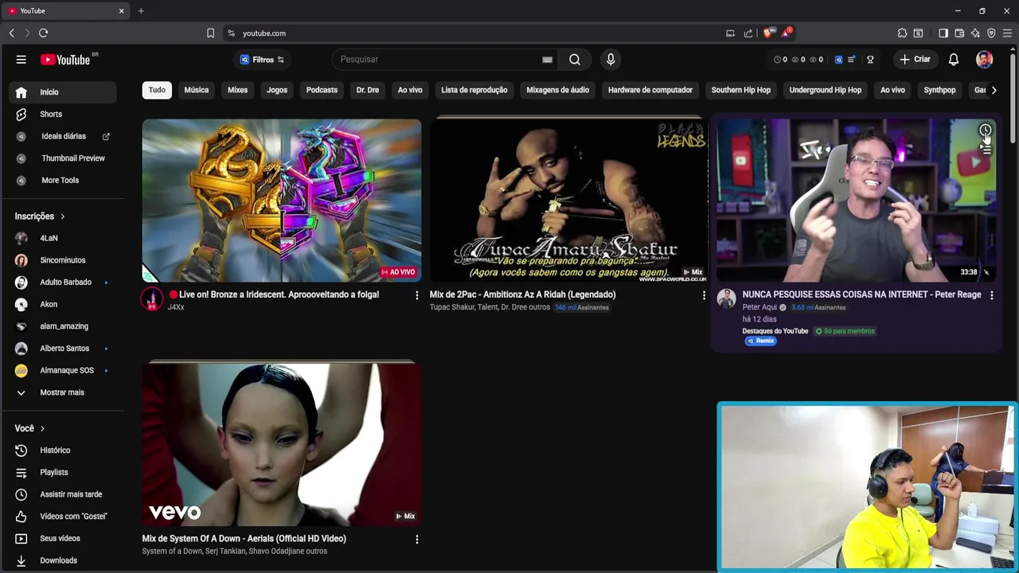
Task: Click the share icon in the address bar
Action: pos(748,33)
